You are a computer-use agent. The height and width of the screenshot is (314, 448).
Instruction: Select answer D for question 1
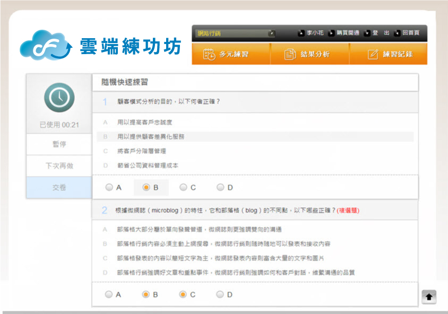coord(220,187)
